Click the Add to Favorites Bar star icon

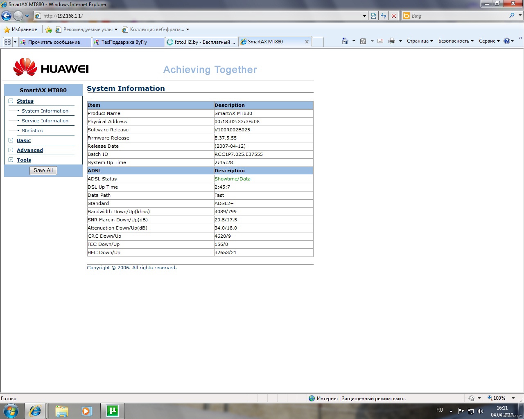click(49, 29)
